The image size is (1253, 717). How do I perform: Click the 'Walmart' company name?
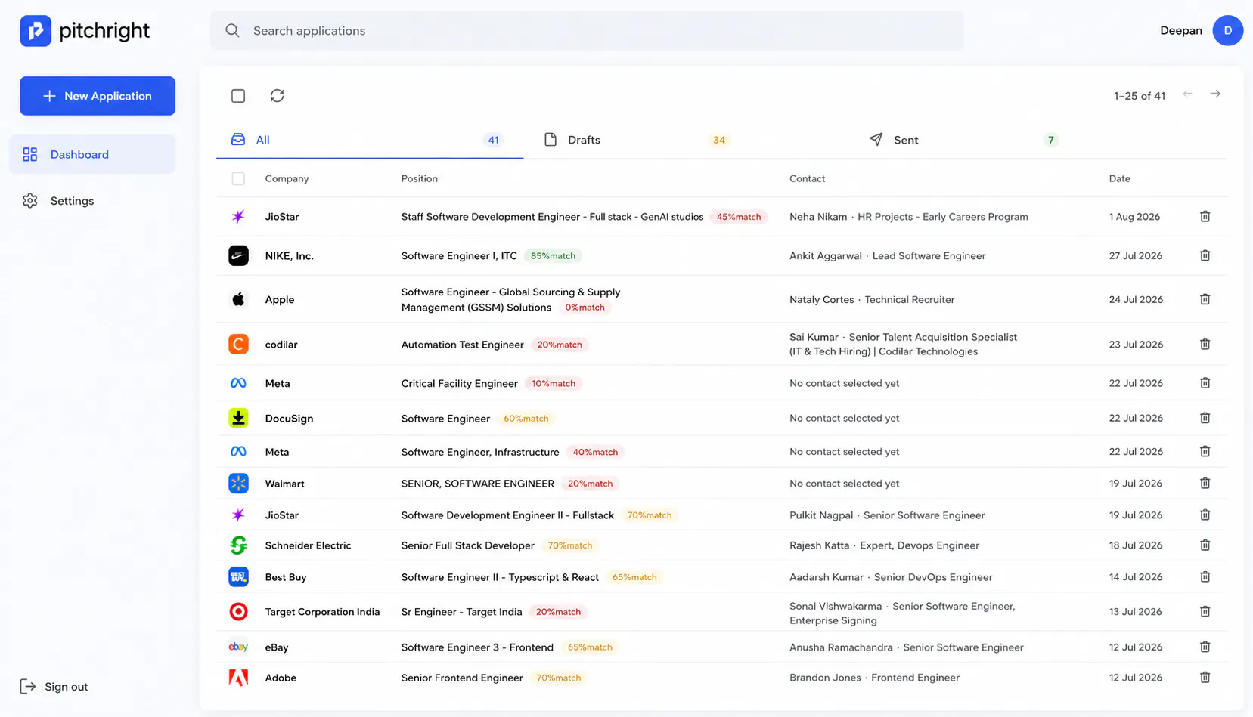click(x=284, y=484)
